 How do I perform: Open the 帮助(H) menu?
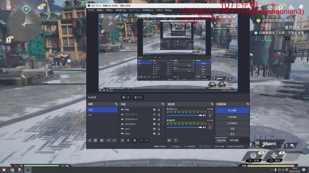pos(168,10)
